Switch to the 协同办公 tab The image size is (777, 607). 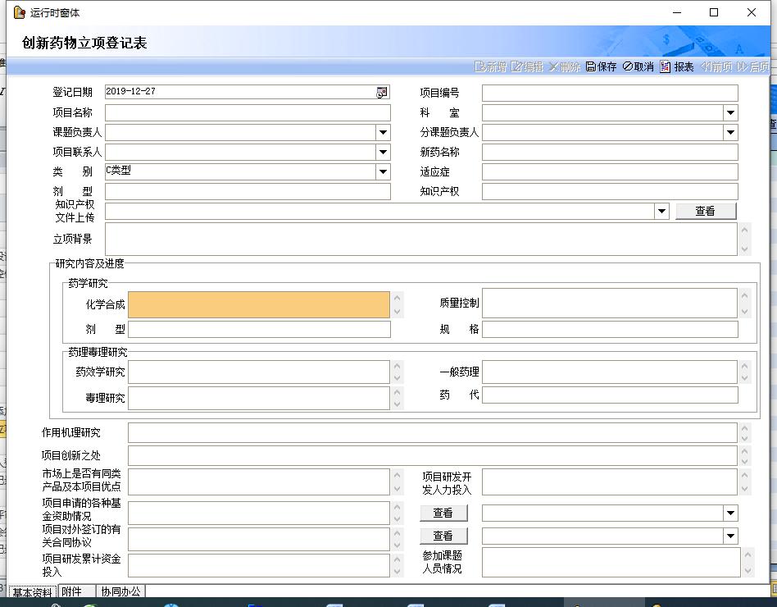click(x=120, y=591)
